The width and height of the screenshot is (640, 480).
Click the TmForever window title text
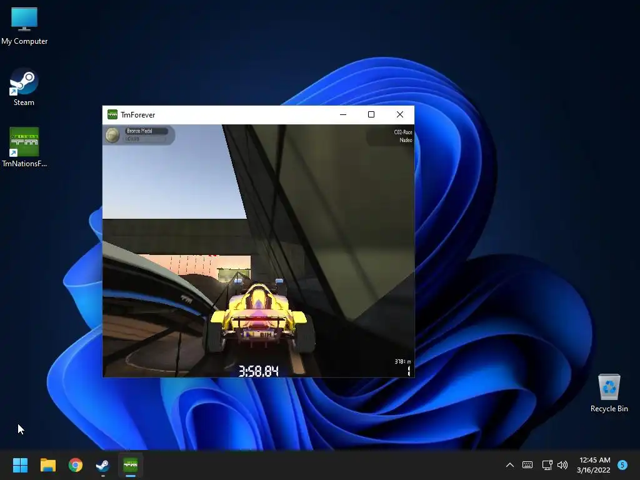click(x=138, y=115)
